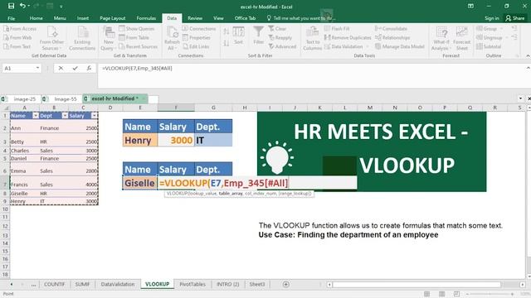Click Text to Columns
This screenshot has height=298, width=531.
[x=312, y=38]
